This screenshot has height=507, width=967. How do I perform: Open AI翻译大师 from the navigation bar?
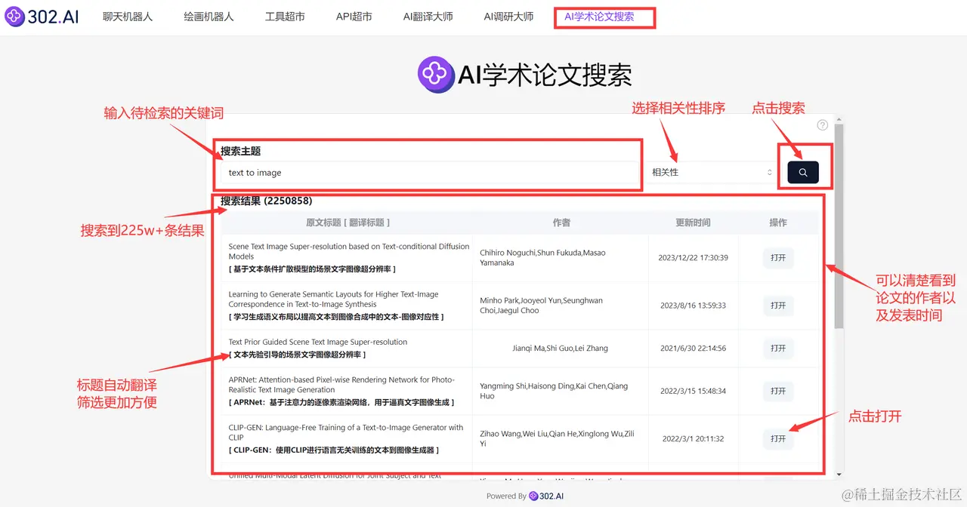click(428, 17)
